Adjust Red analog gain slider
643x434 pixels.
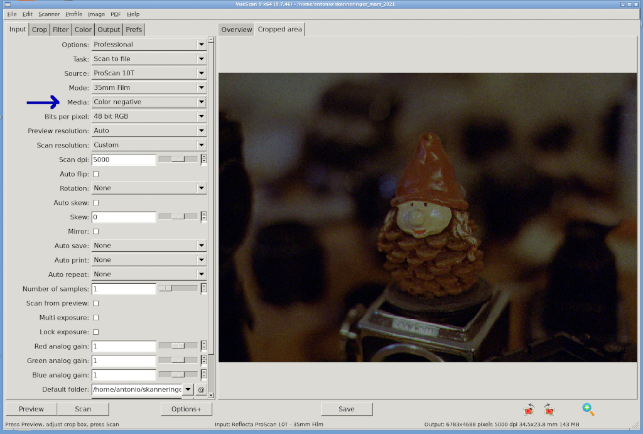pos(178,346)
